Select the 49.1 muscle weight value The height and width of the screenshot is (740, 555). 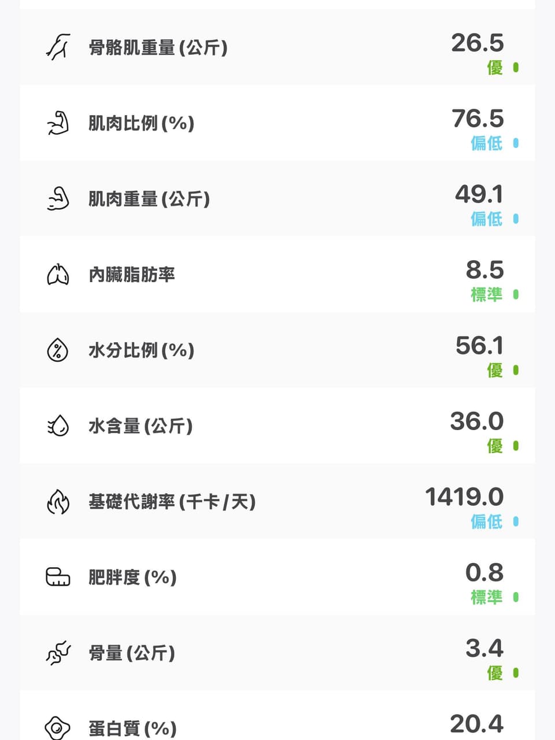click(479, 194)
